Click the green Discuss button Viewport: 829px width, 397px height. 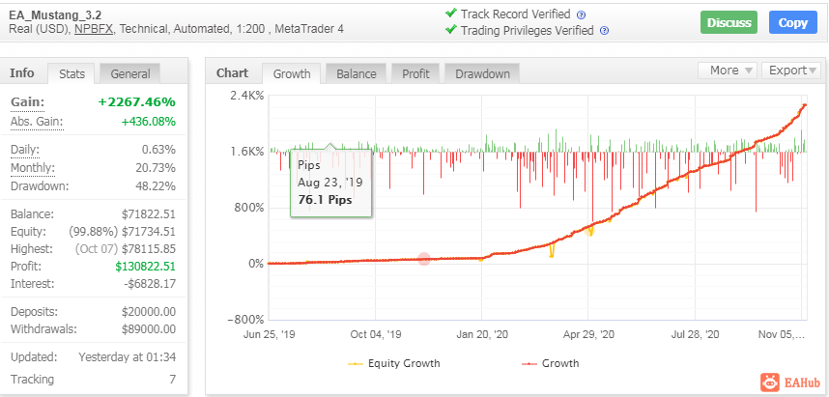click(729, 22)
